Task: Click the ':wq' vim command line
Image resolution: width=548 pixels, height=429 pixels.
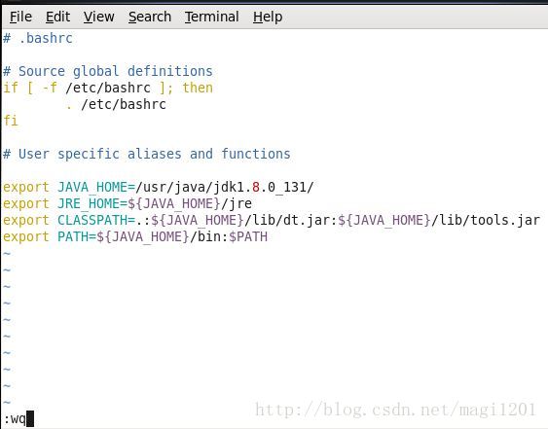Action: click(16, 418)
